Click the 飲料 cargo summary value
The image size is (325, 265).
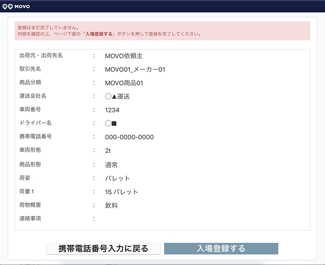[111, 205]
